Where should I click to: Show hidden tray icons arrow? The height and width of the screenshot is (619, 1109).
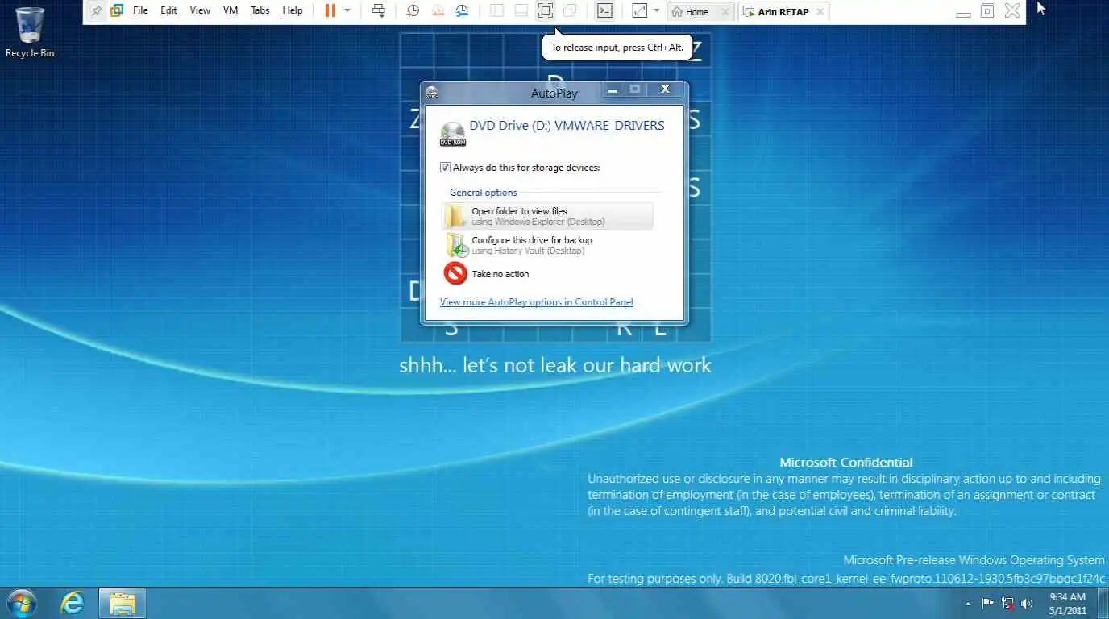(968, 603)
